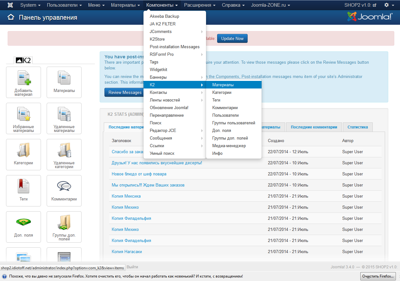Switch to Статистика tab

click(358, 127)
